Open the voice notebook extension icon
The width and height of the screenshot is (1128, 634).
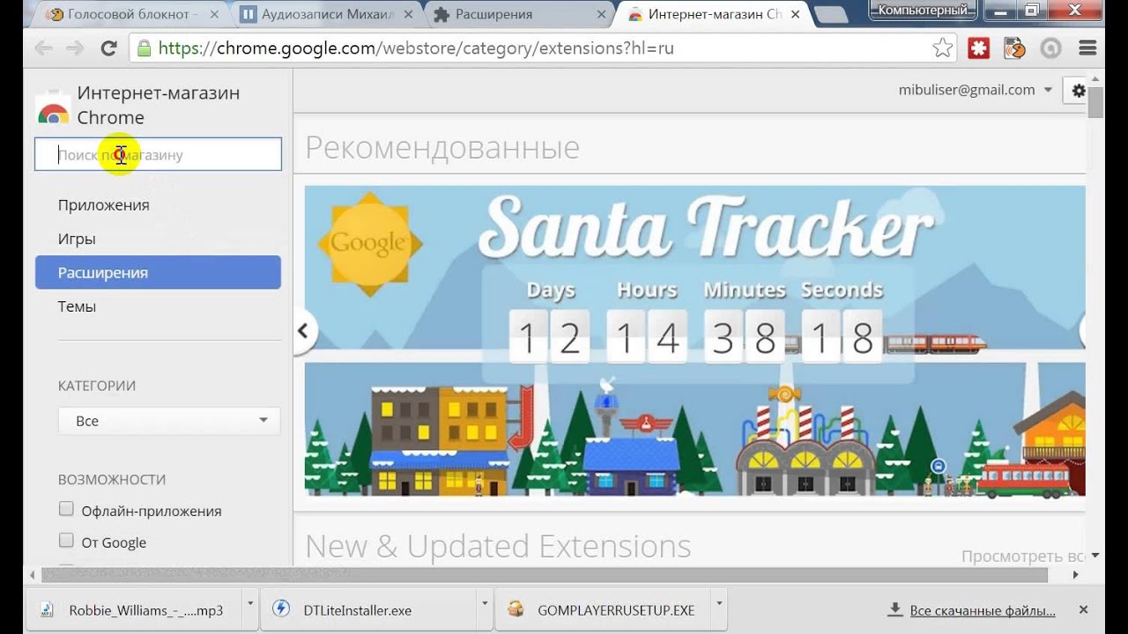click(1014, 48)
